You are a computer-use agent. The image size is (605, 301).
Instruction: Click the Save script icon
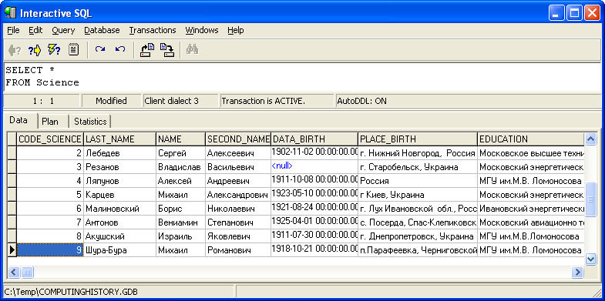point(167,50)
